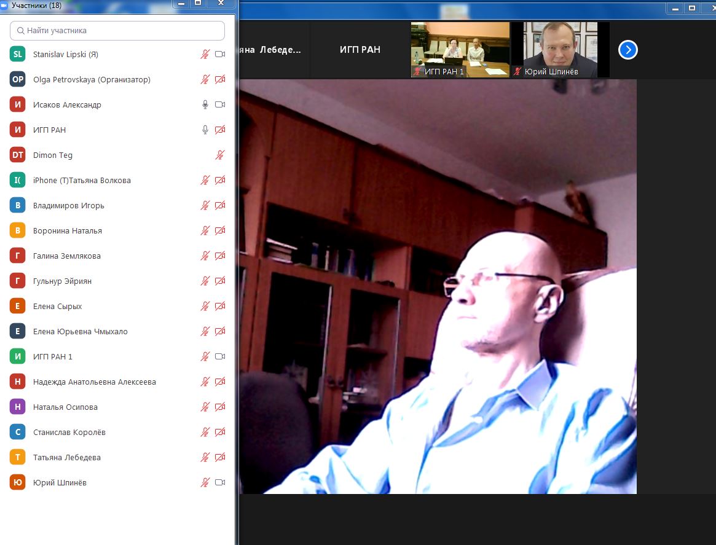716x545 pixels.
Task: Open Юрий Шпинёв video thumbnail
Action: click(x=561, y=50)
